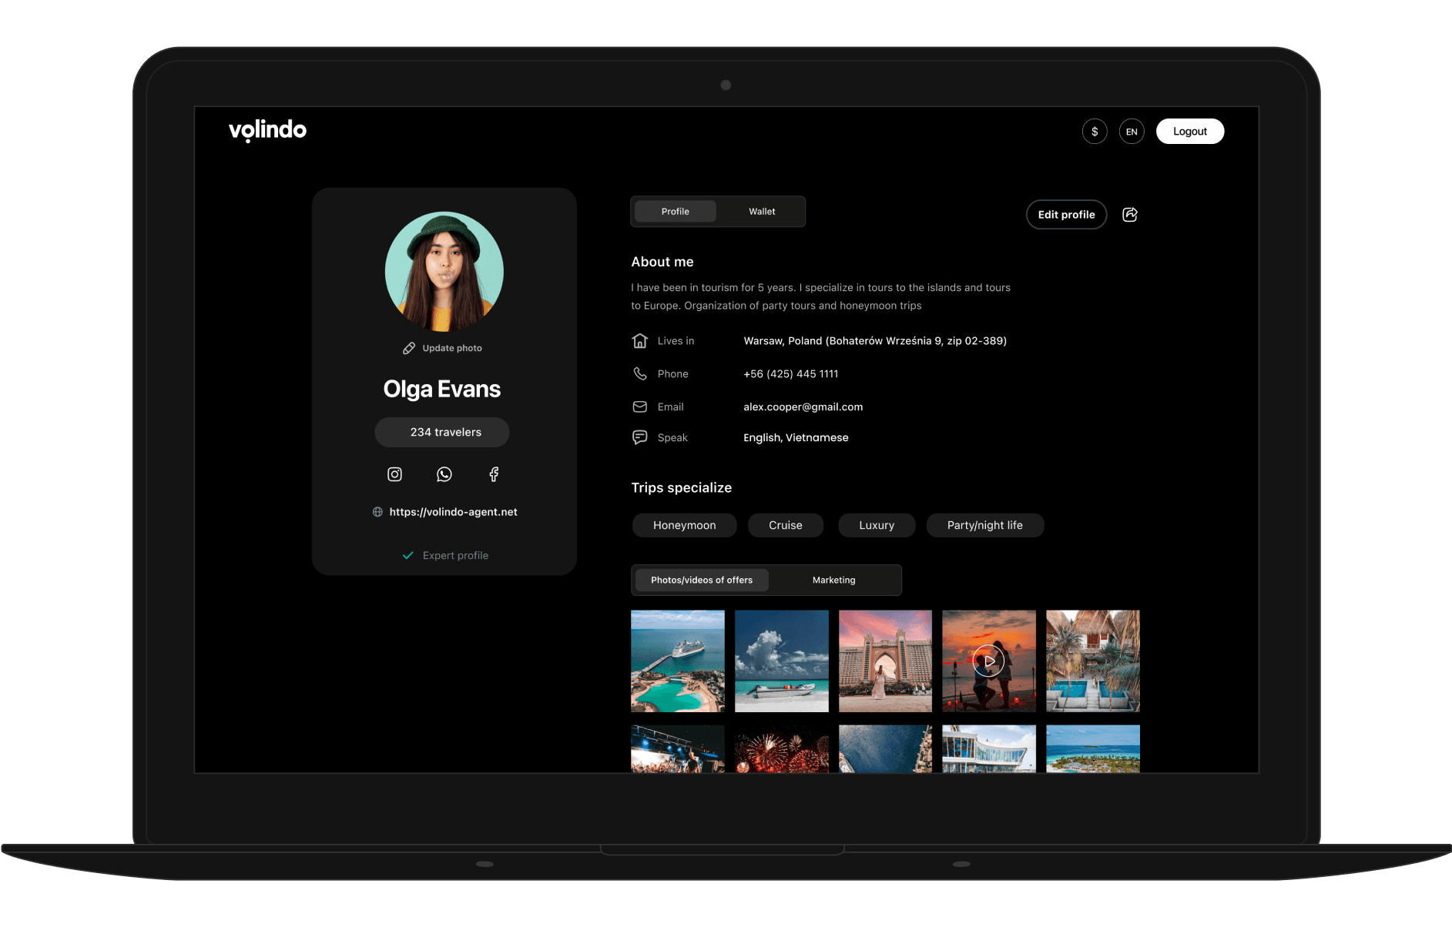Image resolution: width=1452 pixels, height=927 pixels.
Task: Open the WhatsApp contact icon
Action: pyautogui.click(x=444, y=474)
